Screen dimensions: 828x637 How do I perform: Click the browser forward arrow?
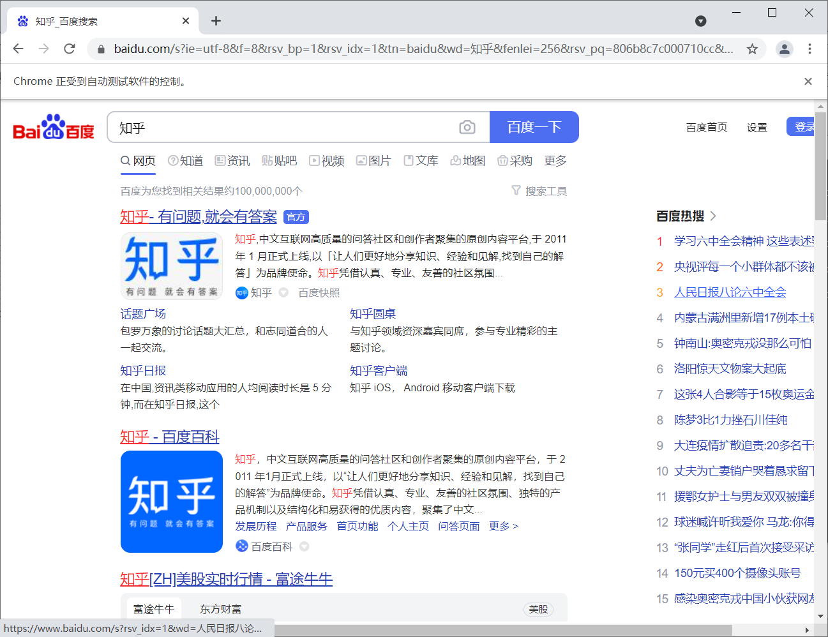pos(43,49)
